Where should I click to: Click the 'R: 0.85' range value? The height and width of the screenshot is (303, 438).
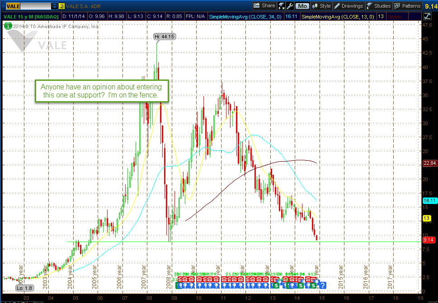(174, 16)
